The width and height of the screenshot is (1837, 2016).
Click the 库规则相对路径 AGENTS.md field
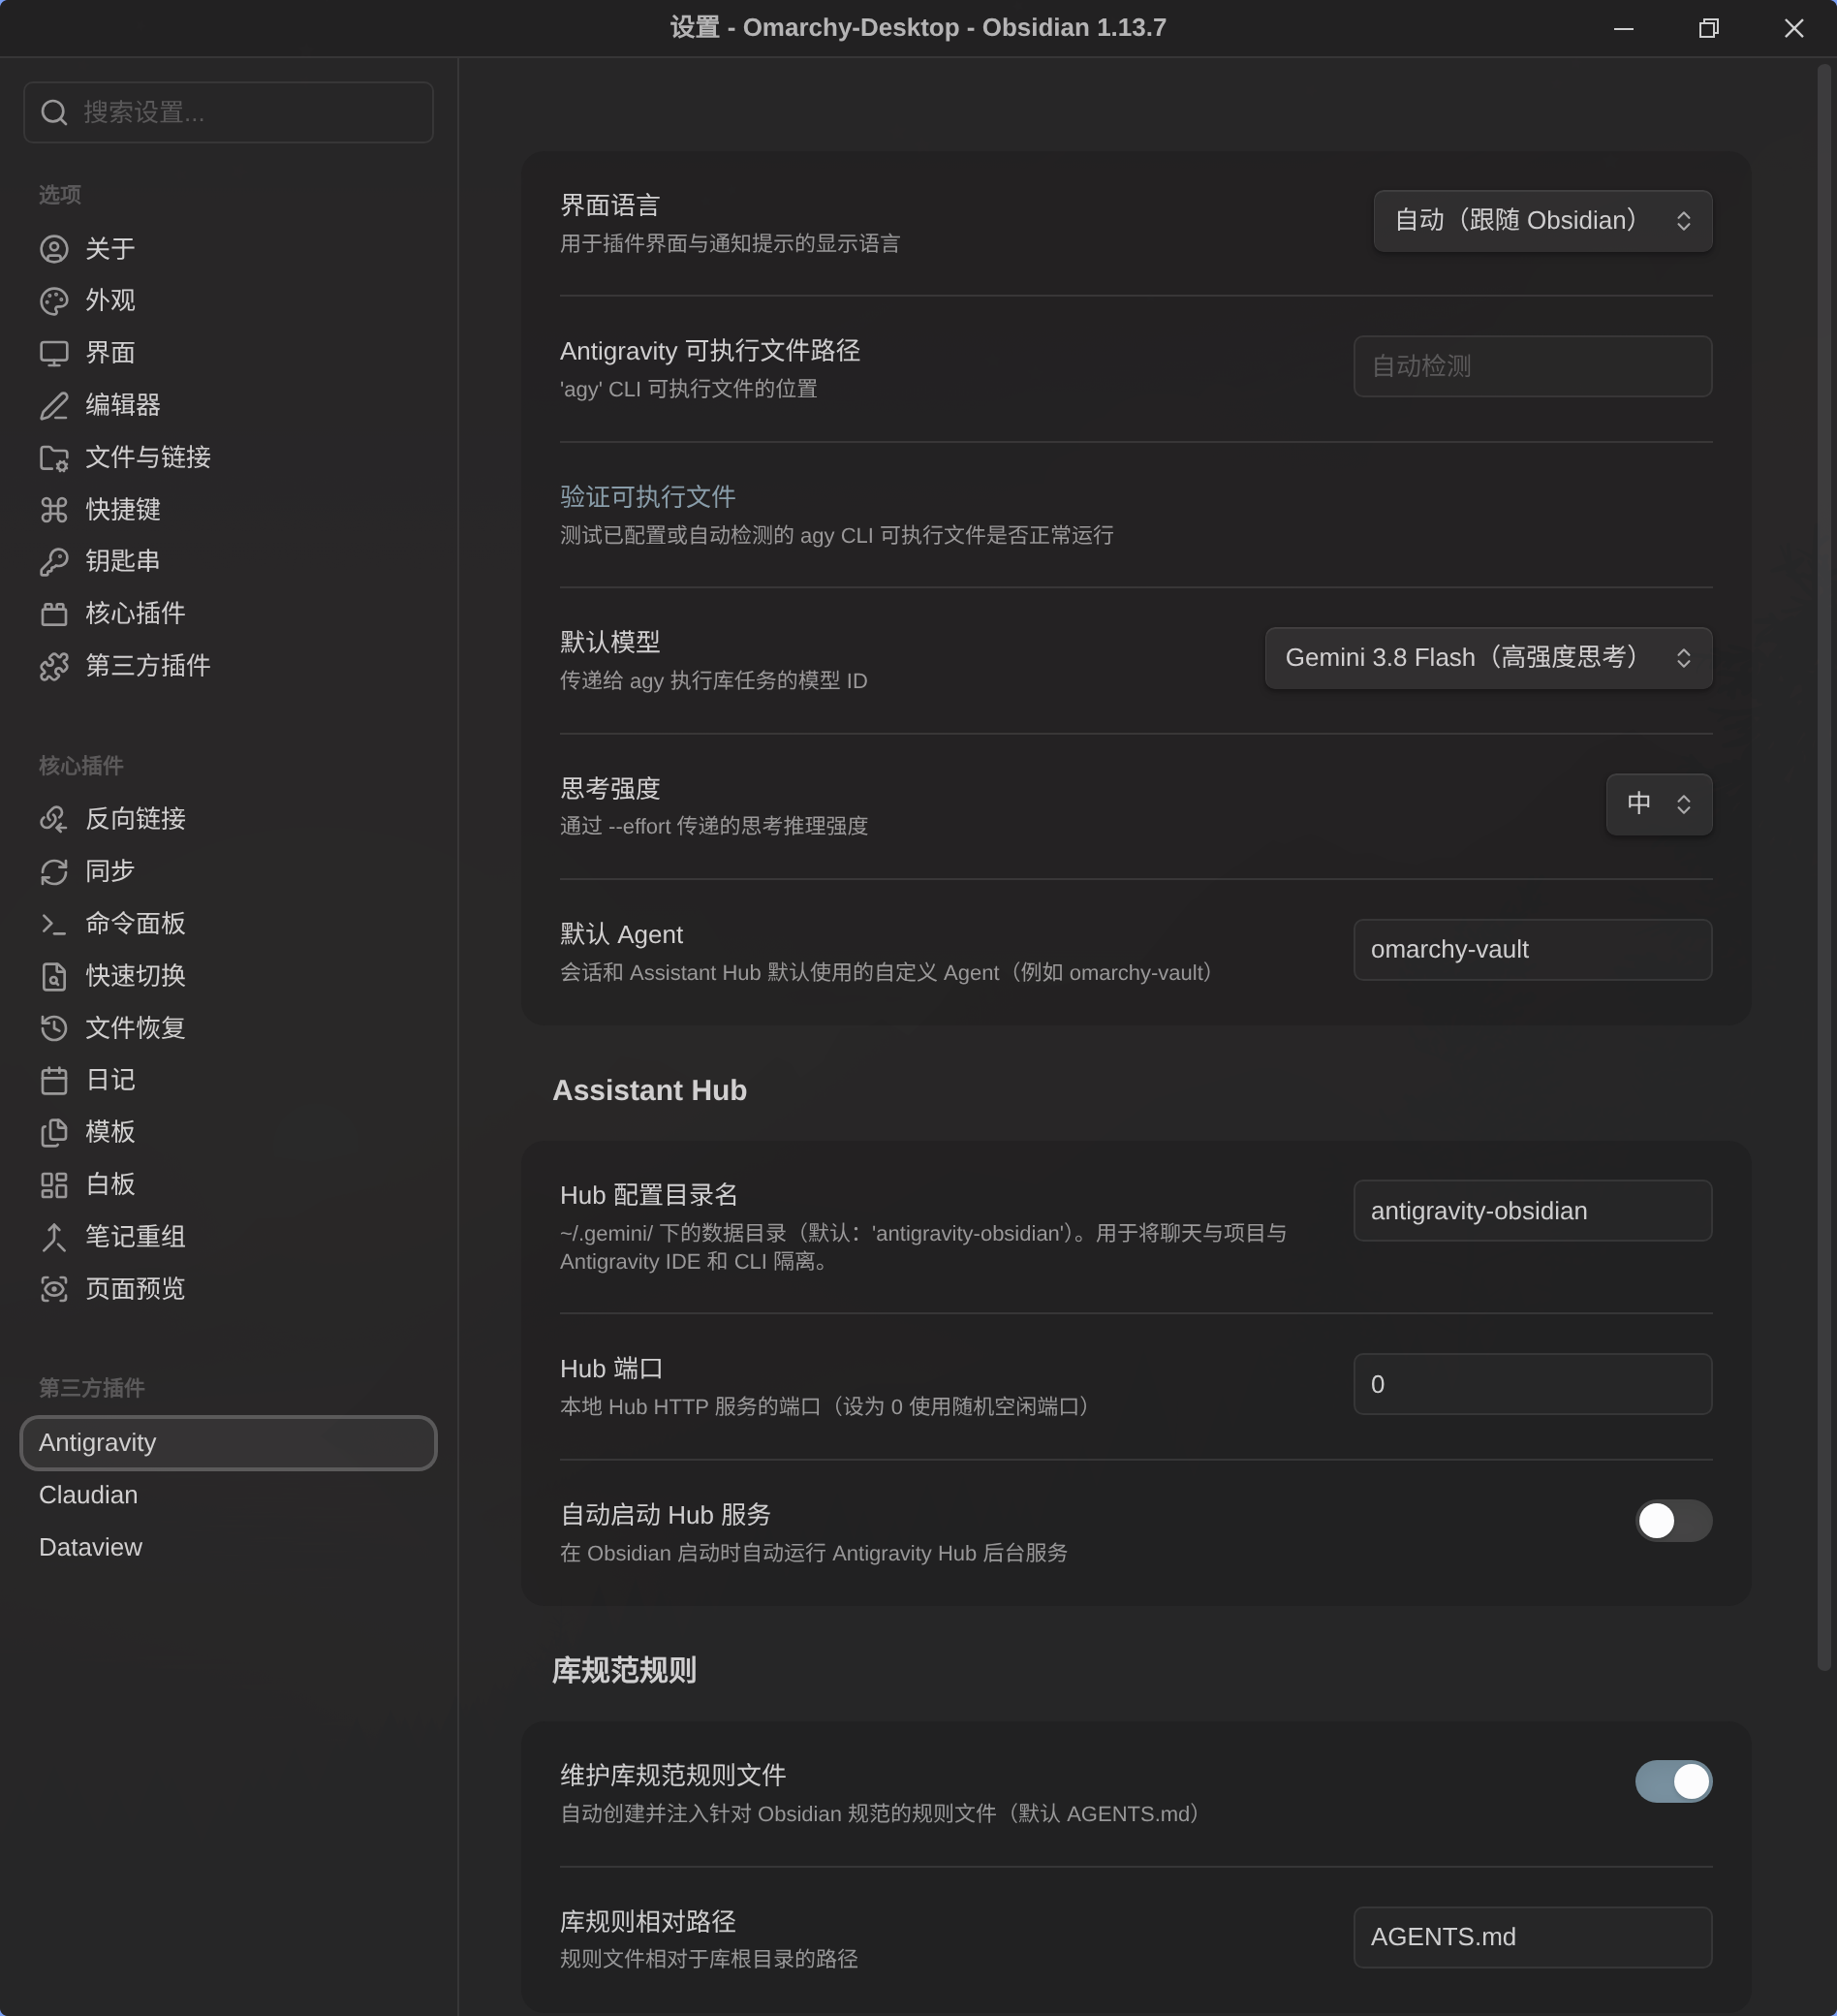coord(1532,1938)
